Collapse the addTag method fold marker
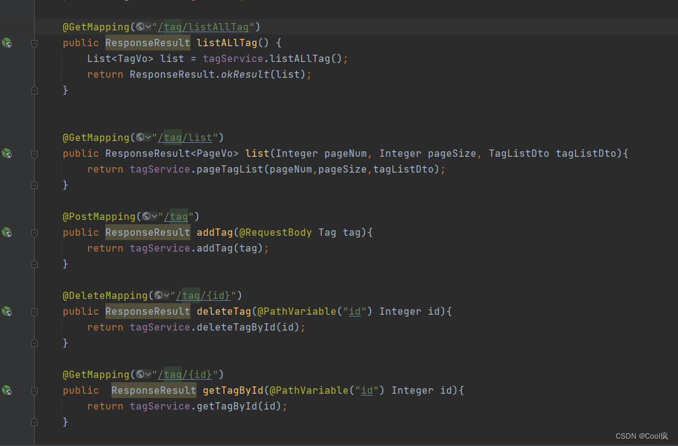This screenshot has height=446, width=678. pos(34,233)
